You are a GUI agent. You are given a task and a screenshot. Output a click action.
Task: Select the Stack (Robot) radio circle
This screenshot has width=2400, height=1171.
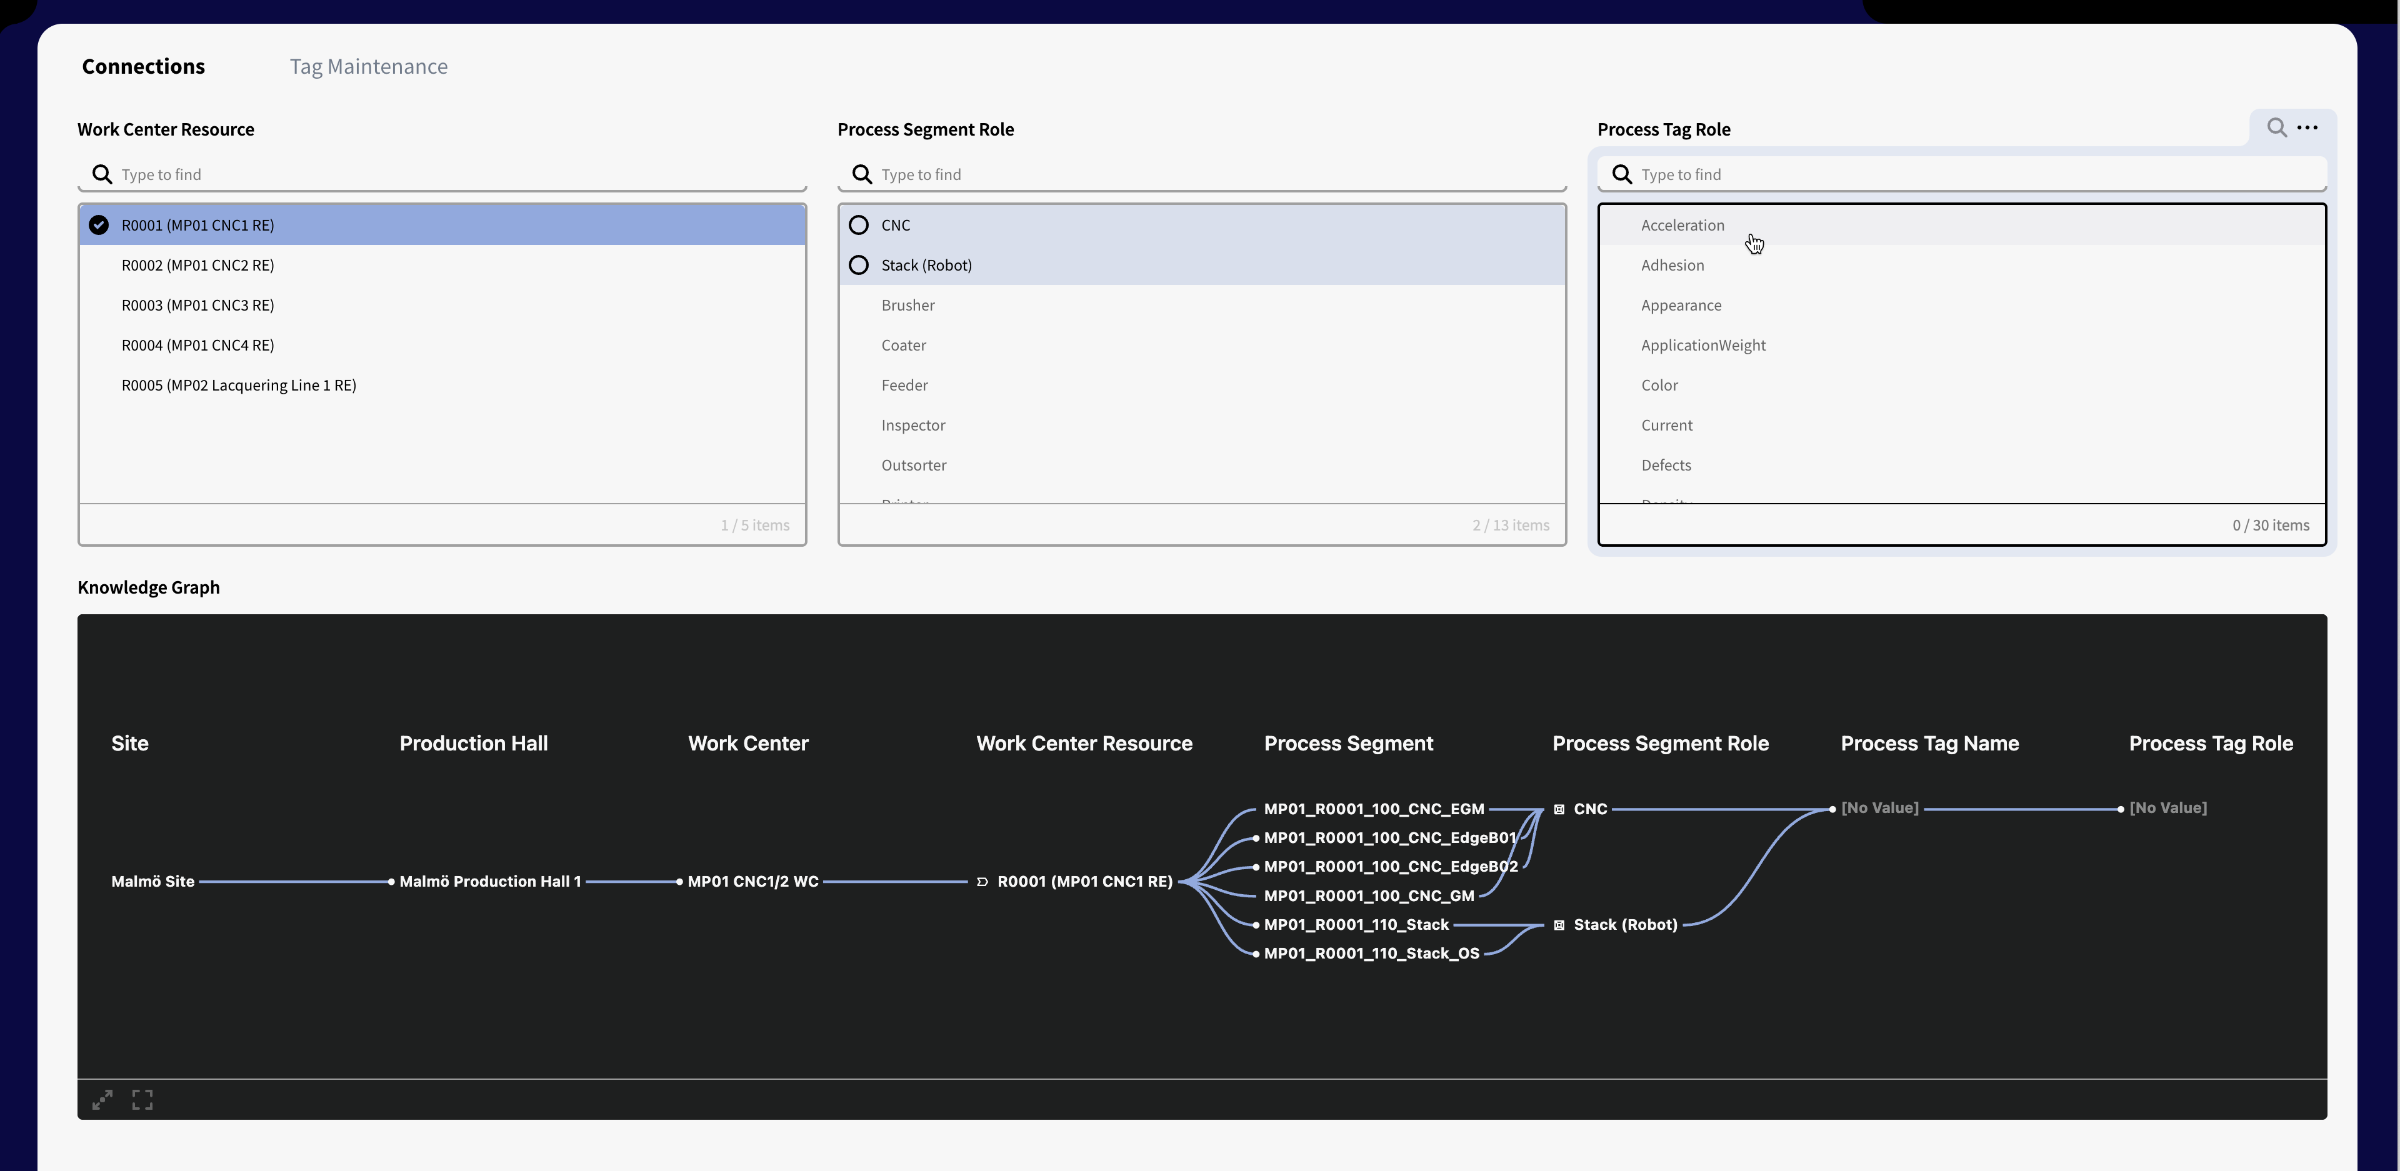[859, 266]
